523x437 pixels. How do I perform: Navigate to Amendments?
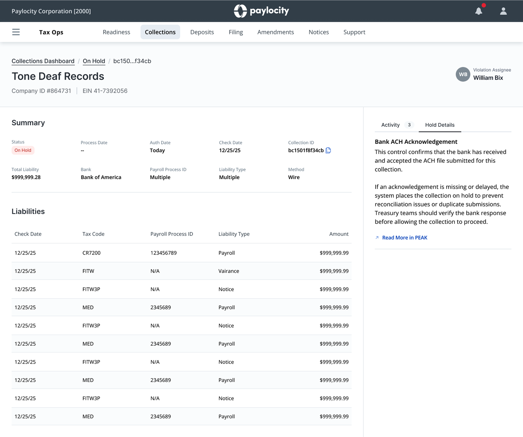(275, 32)
